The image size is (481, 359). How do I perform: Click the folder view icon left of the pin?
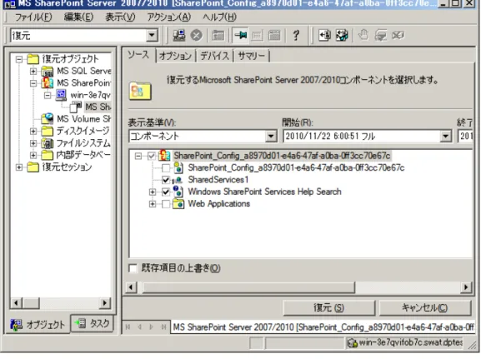click(218, 36)
